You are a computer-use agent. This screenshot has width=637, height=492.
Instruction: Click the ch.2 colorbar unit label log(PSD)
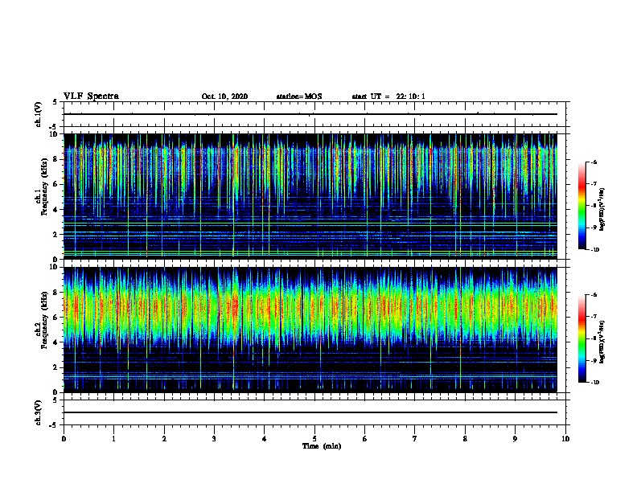pos(602,342)
